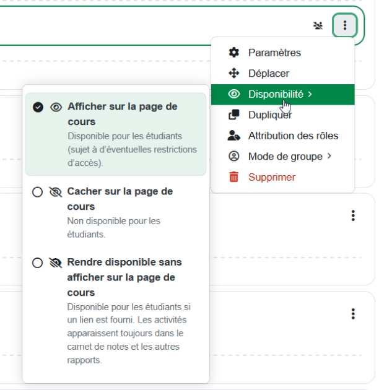Viewport: 379px width, 390px height.
Task: Click the copy icon beside Dupliquer
Action: click(233, 115)
